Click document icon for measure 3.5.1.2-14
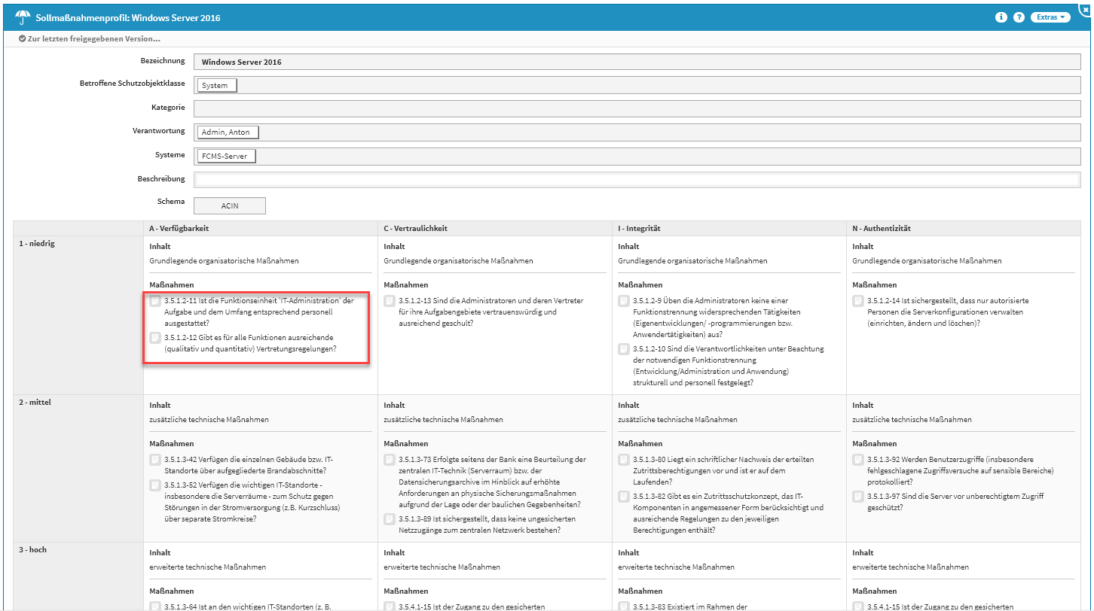Viewport: 1094px width, 611px height. point(857,301)
